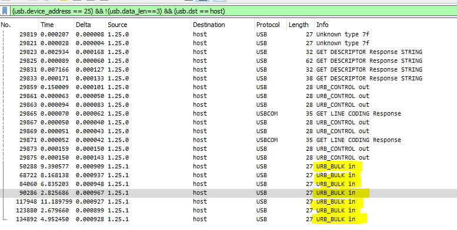Click the time value 9.390577
This screenshot has height=230, width=457.
pos(55,166)
